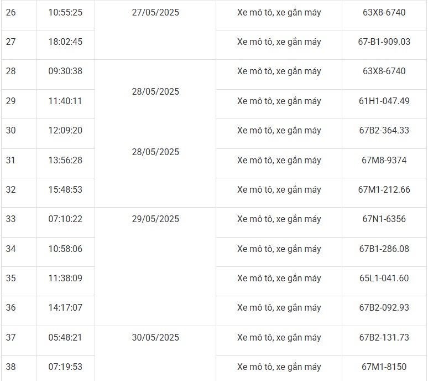Screen dimensions: 428x381
Task: Select the time cell 15:48:53
Action: (x=65, y=189)
